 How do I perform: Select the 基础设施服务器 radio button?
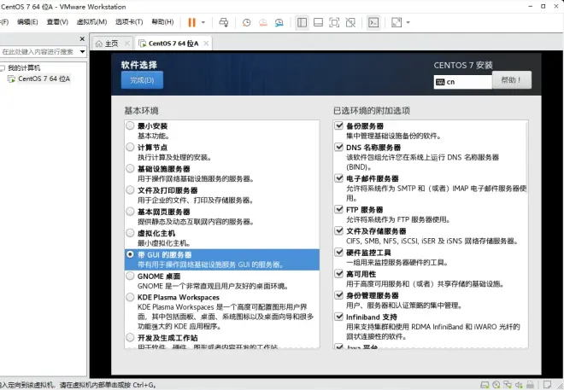130,168
